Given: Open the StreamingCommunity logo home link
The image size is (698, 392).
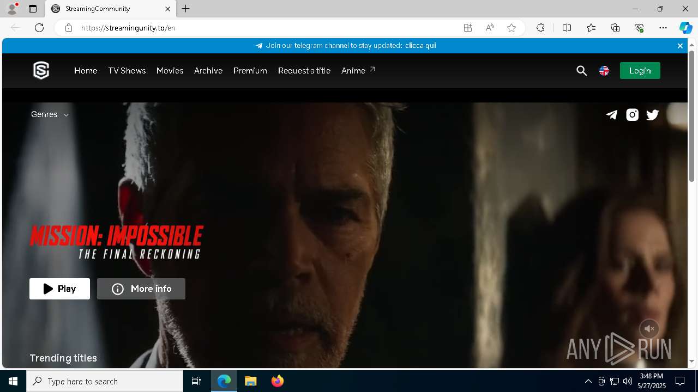Looking at the screenshot, I should click(x=41, y=71).
